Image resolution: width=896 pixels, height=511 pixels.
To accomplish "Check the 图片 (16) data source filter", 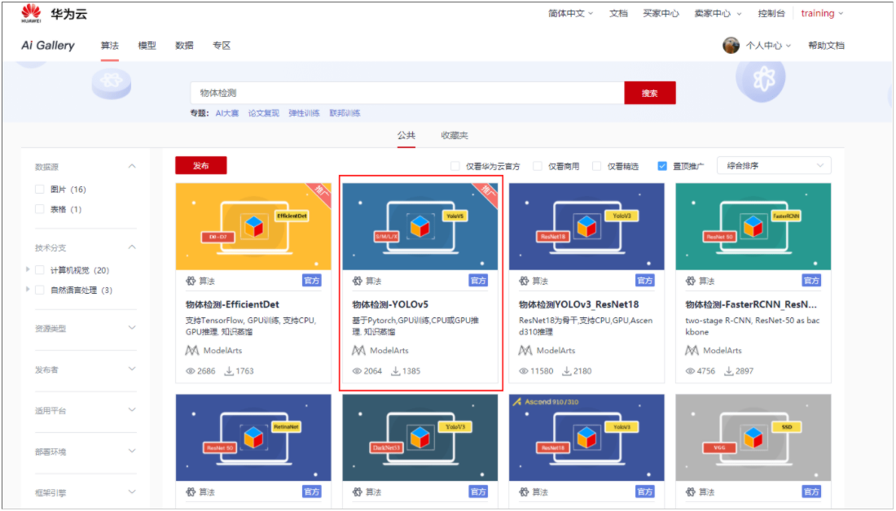I will [x=39, y=189].
